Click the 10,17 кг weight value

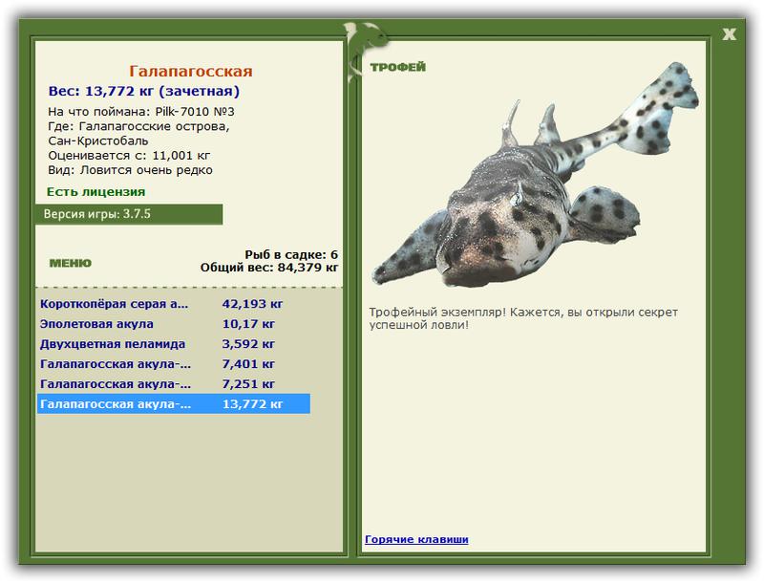[248, 324]
